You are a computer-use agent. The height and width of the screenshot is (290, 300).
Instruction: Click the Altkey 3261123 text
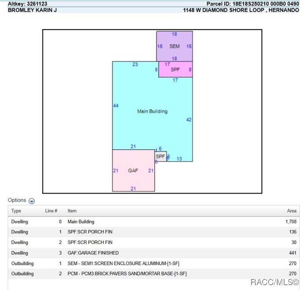27,4
